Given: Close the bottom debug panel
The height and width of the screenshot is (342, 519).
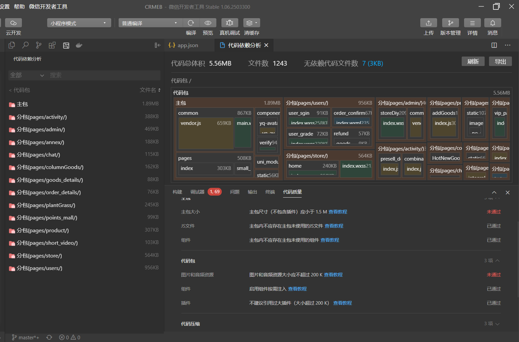Looking at the screenshot, I should [x=508, y=193].
